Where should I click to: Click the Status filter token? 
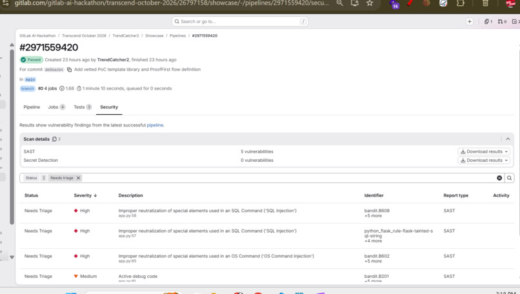31,178
